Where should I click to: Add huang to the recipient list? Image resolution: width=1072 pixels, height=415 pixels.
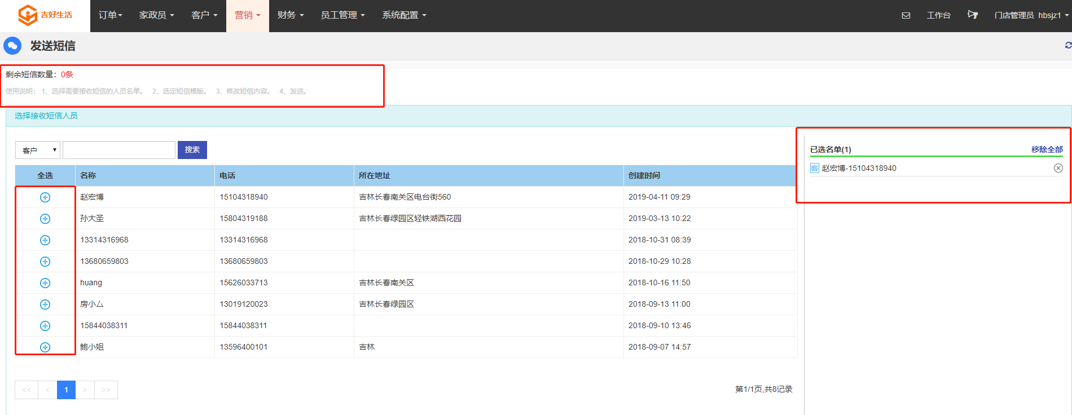click(x=45, y=283)
